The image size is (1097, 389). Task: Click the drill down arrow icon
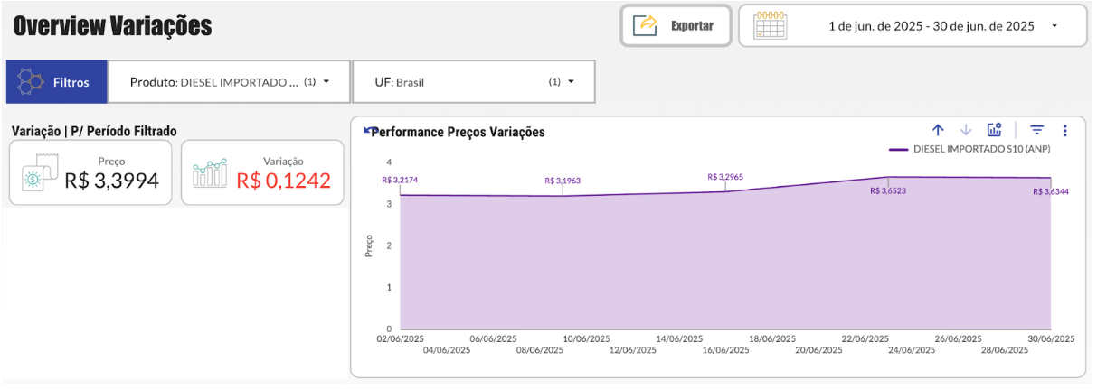pyautogui.click(x=966, y=130)
